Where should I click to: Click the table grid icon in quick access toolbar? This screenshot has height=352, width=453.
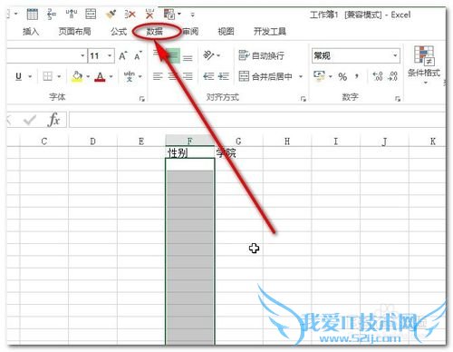coord(33,15)
